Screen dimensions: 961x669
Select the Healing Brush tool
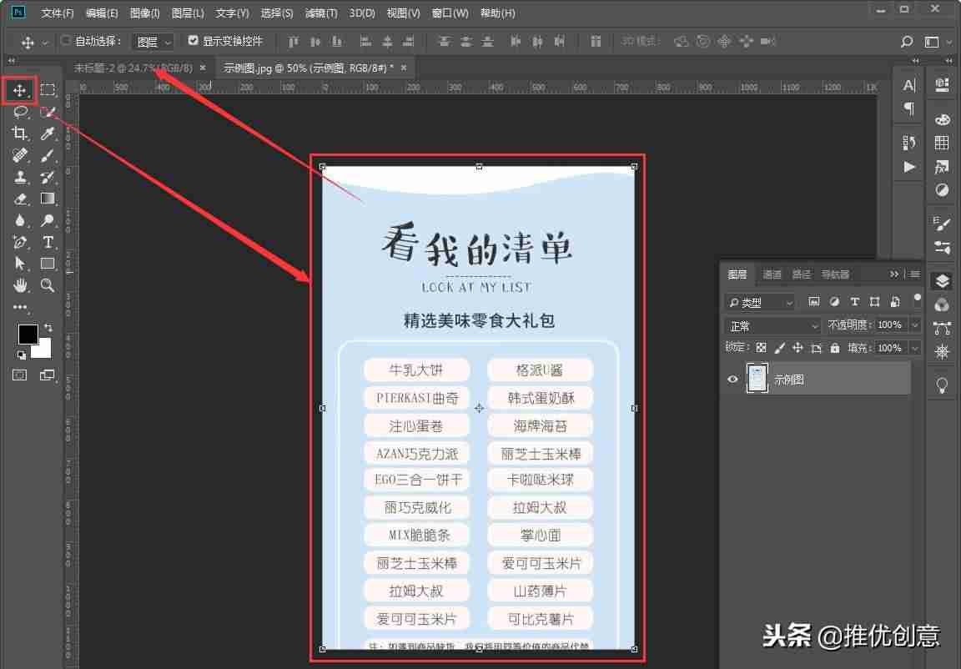(20, 155)
